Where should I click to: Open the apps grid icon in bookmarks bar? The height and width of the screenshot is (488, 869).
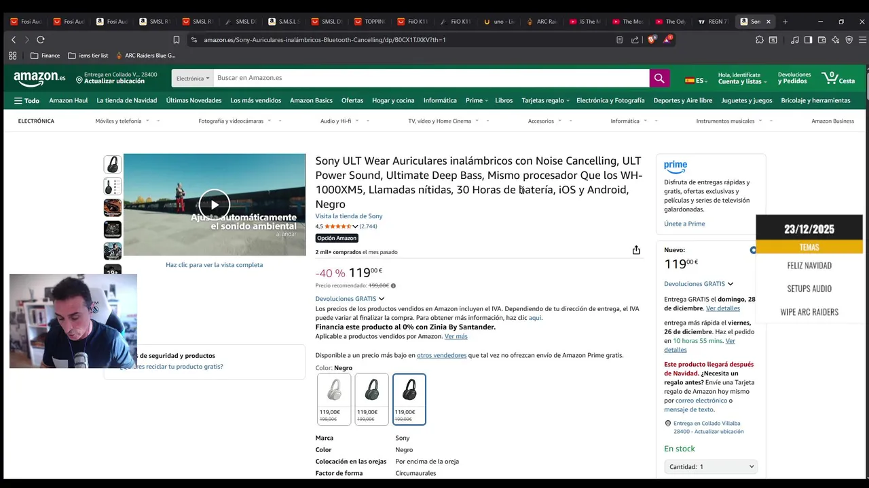(12, 56)
